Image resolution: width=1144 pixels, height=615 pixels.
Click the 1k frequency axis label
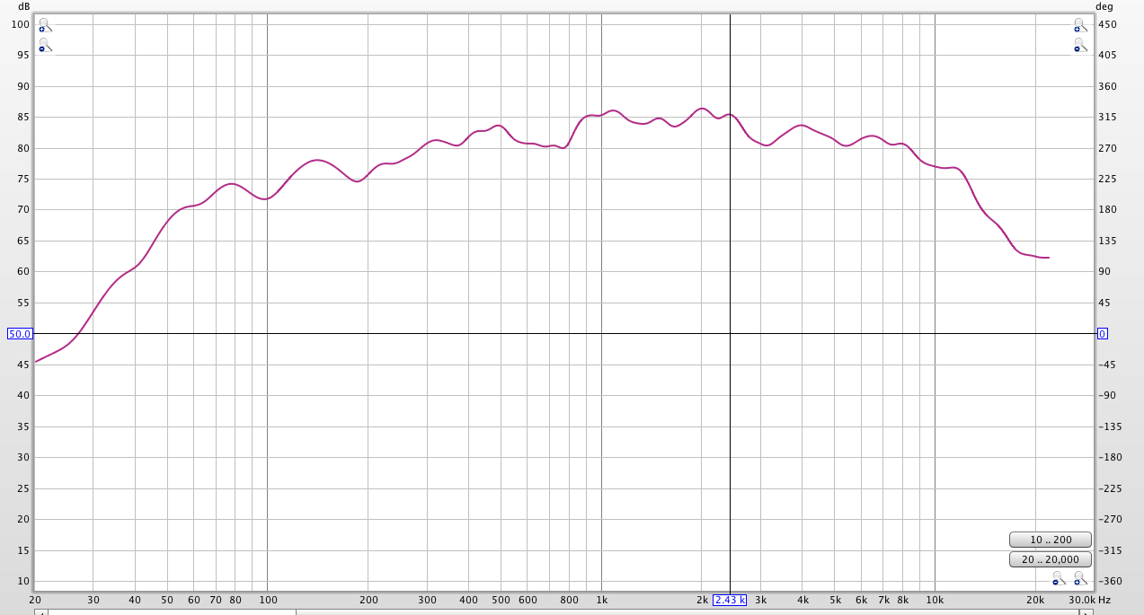point(602,600)
